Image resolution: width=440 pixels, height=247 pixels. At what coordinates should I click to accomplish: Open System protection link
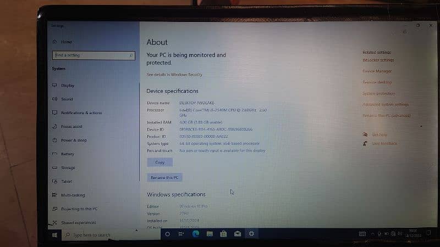point(378,93)
